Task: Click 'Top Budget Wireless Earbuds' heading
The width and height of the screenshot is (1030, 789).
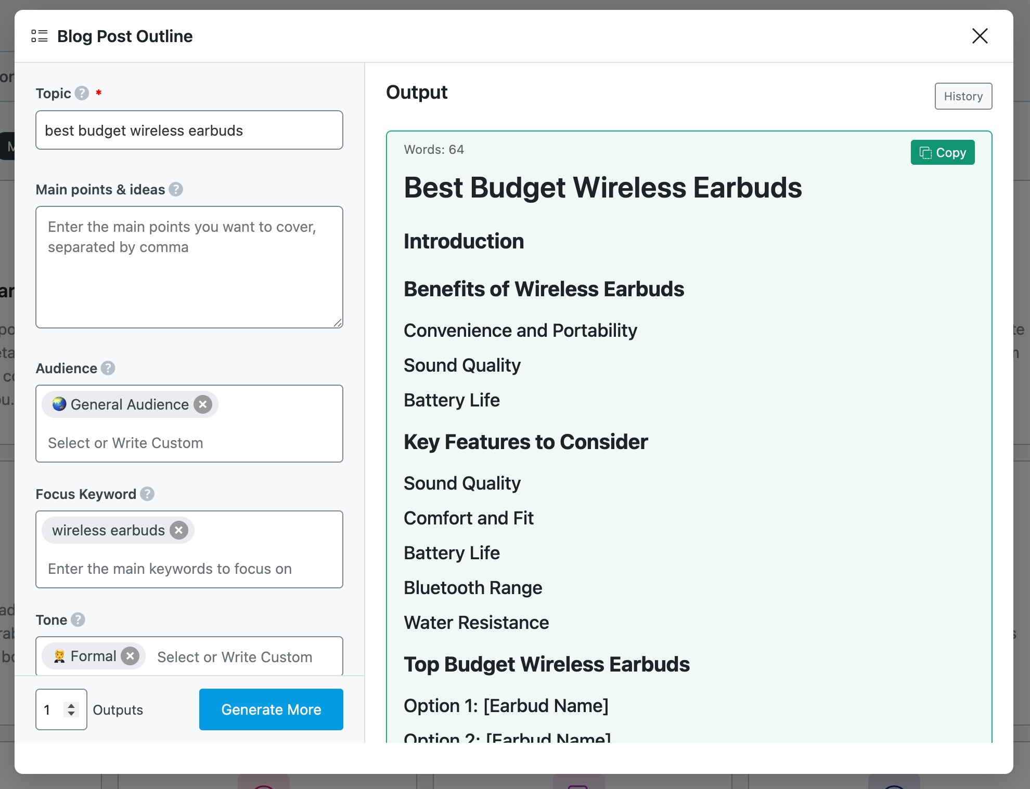Action: (x=547, y=664)
